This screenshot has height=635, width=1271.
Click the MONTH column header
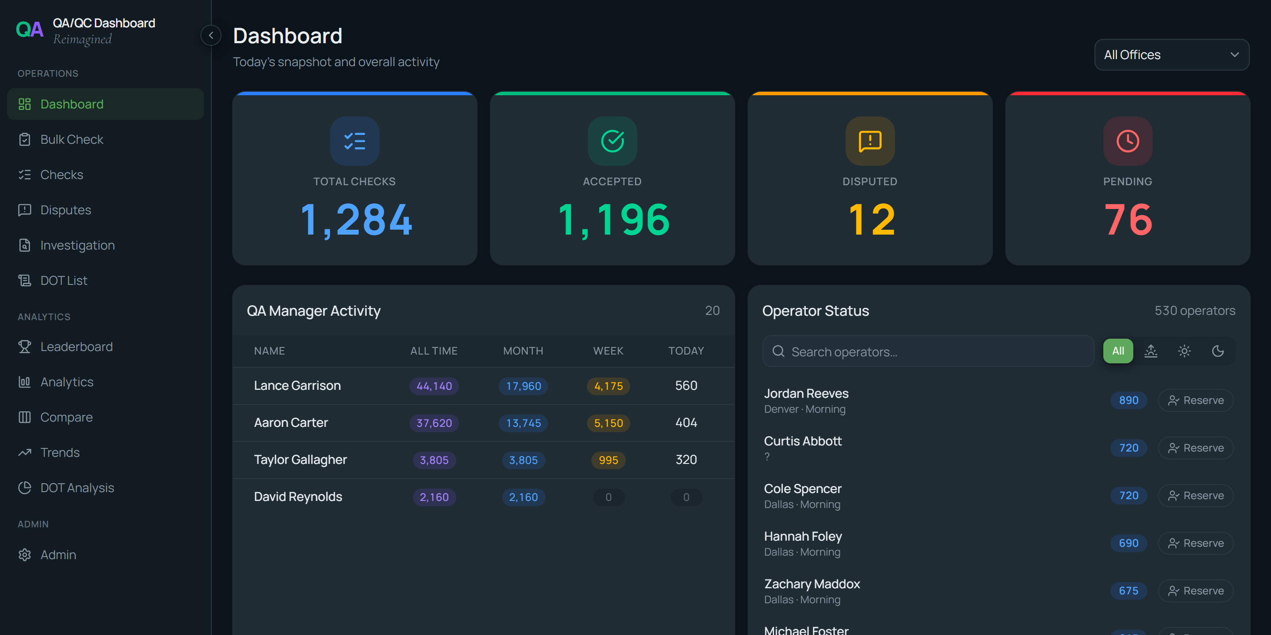click(x=523, y=351)
